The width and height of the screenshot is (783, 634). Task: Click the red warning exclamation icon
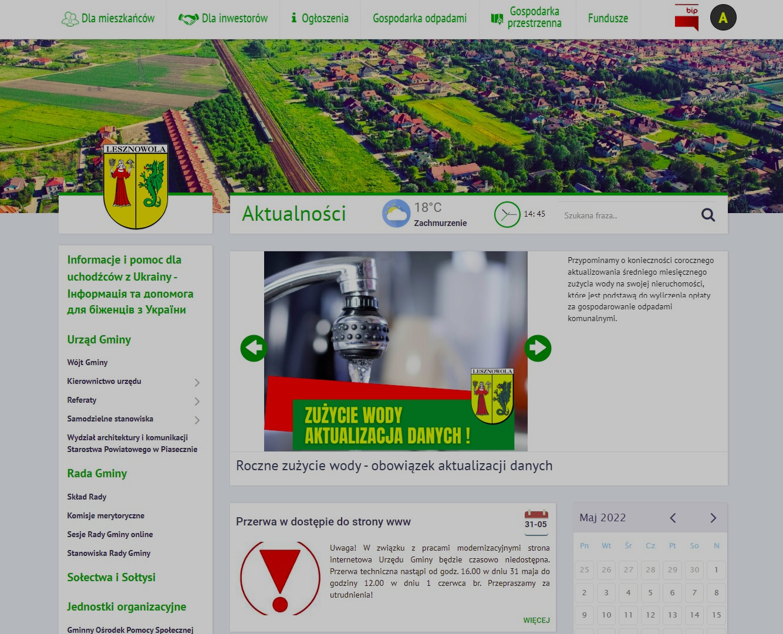click(x=280, y=578)
